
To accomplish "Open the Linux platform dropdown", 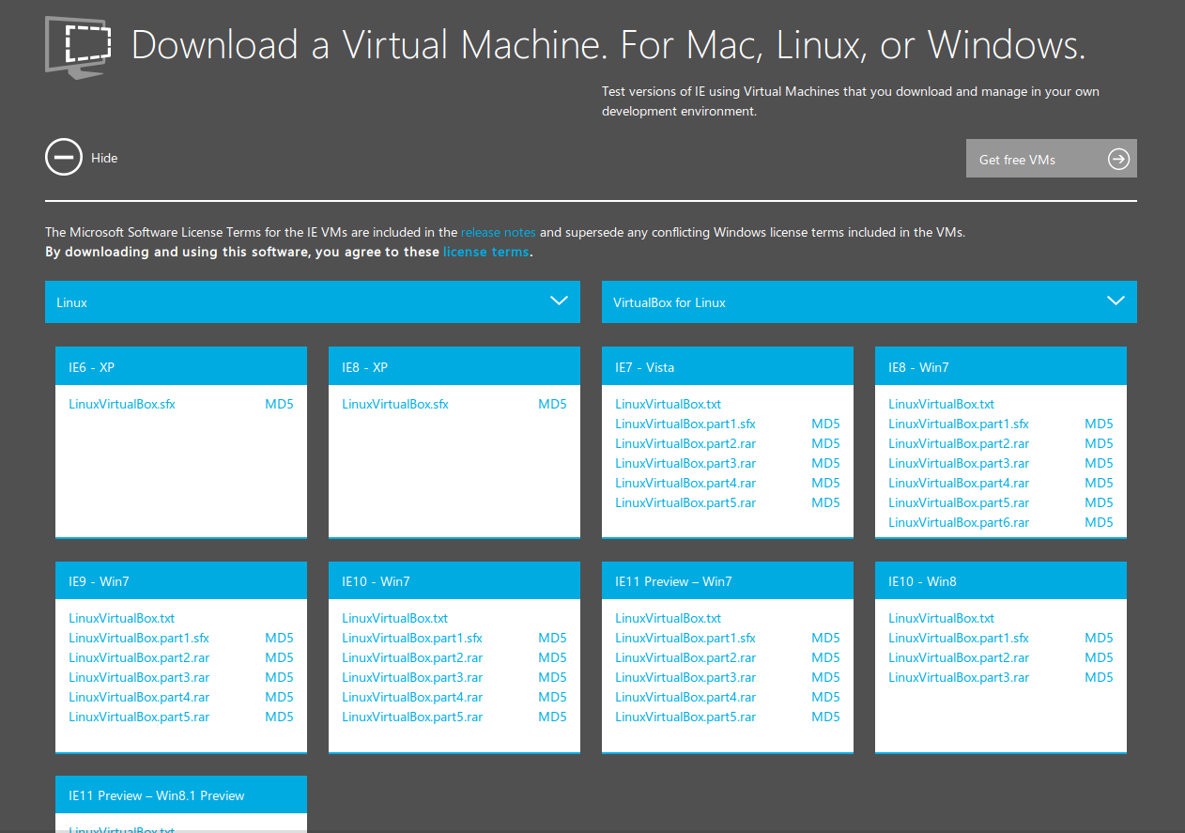I will click(x=313, y=301).
